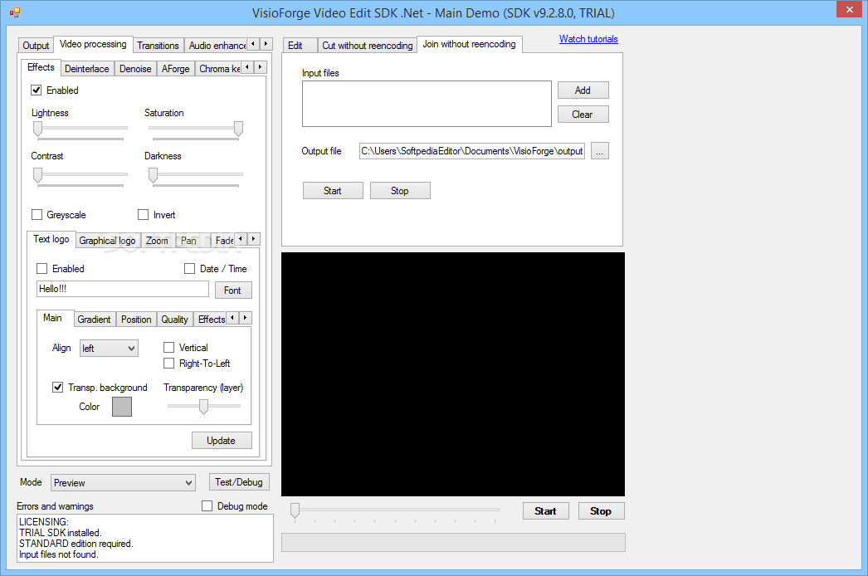This screenshot has width=868, height=576.
Task: Select the Deinterlace tab
Action: pyautogui.click(x=87, y=69)
